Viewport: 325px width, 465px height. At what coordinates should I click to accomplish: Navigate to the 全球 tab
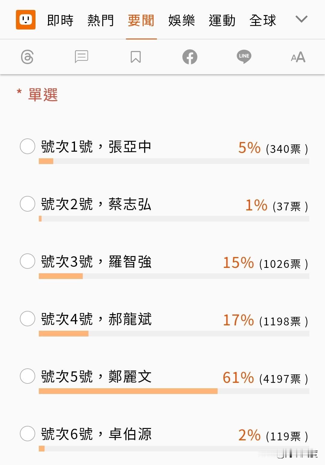(262, 20)
